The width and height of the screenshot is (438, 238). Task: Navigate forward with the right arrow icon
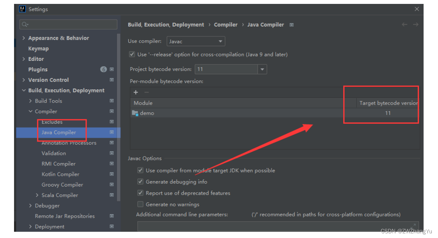(416, 25)
